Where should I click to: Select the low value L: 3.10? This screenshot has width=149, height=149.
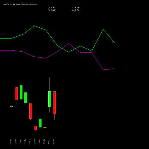tap(75, 10)
